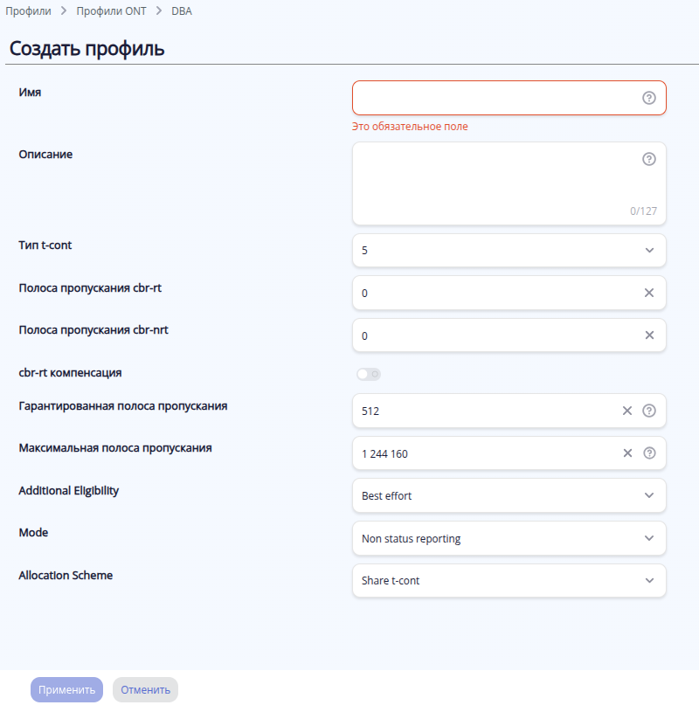The height and width of the screenshot is (705, 699).
Task: Enable the cbr-rt компенсация toggle
Action: click(x=368, y=375)
